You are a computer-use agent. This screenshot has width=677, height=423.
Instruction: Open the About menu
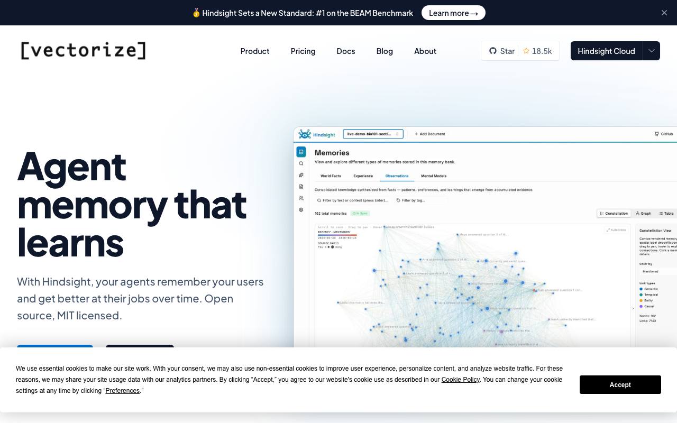pyautogui.click(x=425, y=51)
